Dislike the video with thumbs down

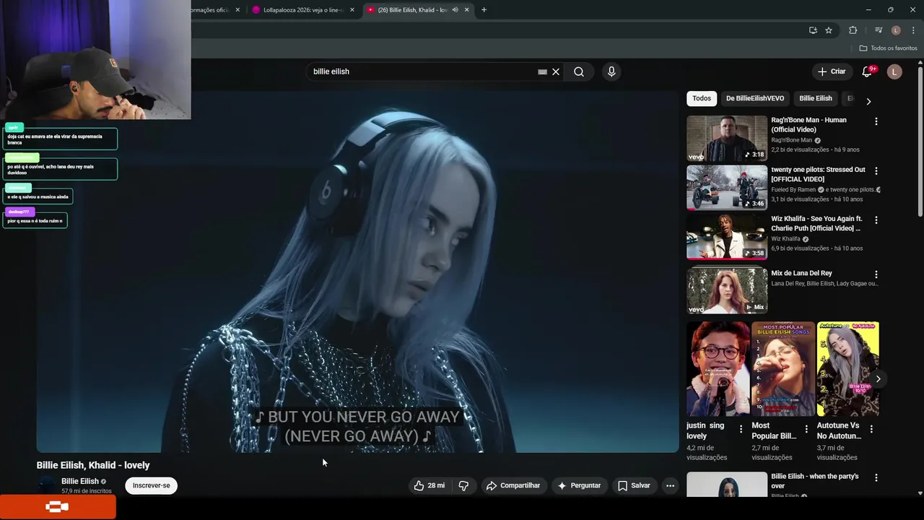(463, 485)
